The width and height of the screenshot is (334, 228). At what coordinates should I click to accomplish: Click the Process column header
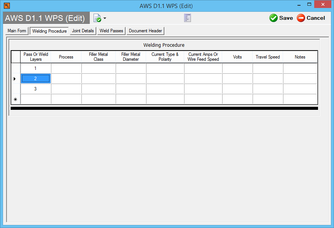66,57
